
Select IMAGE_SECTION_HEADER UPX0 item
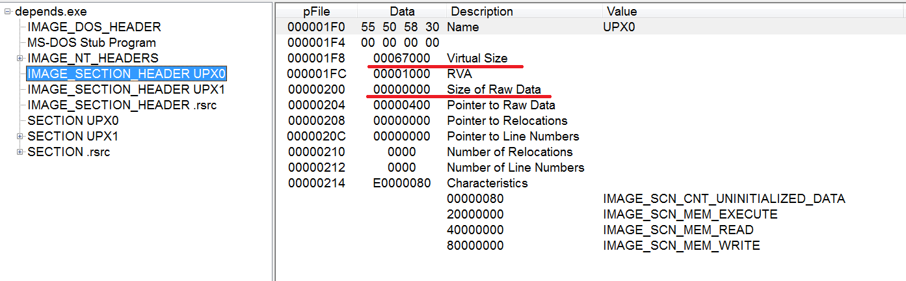126,74
